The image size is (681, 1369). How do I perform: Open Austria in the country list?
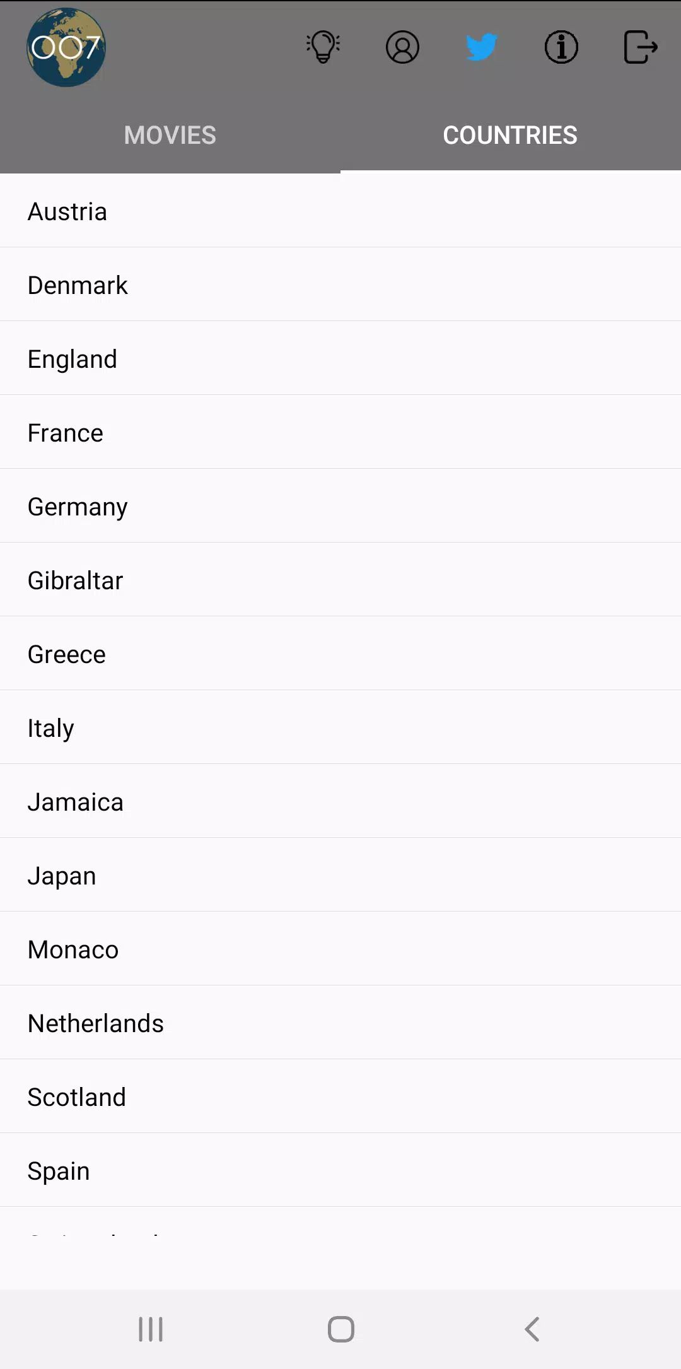point(340,211)
